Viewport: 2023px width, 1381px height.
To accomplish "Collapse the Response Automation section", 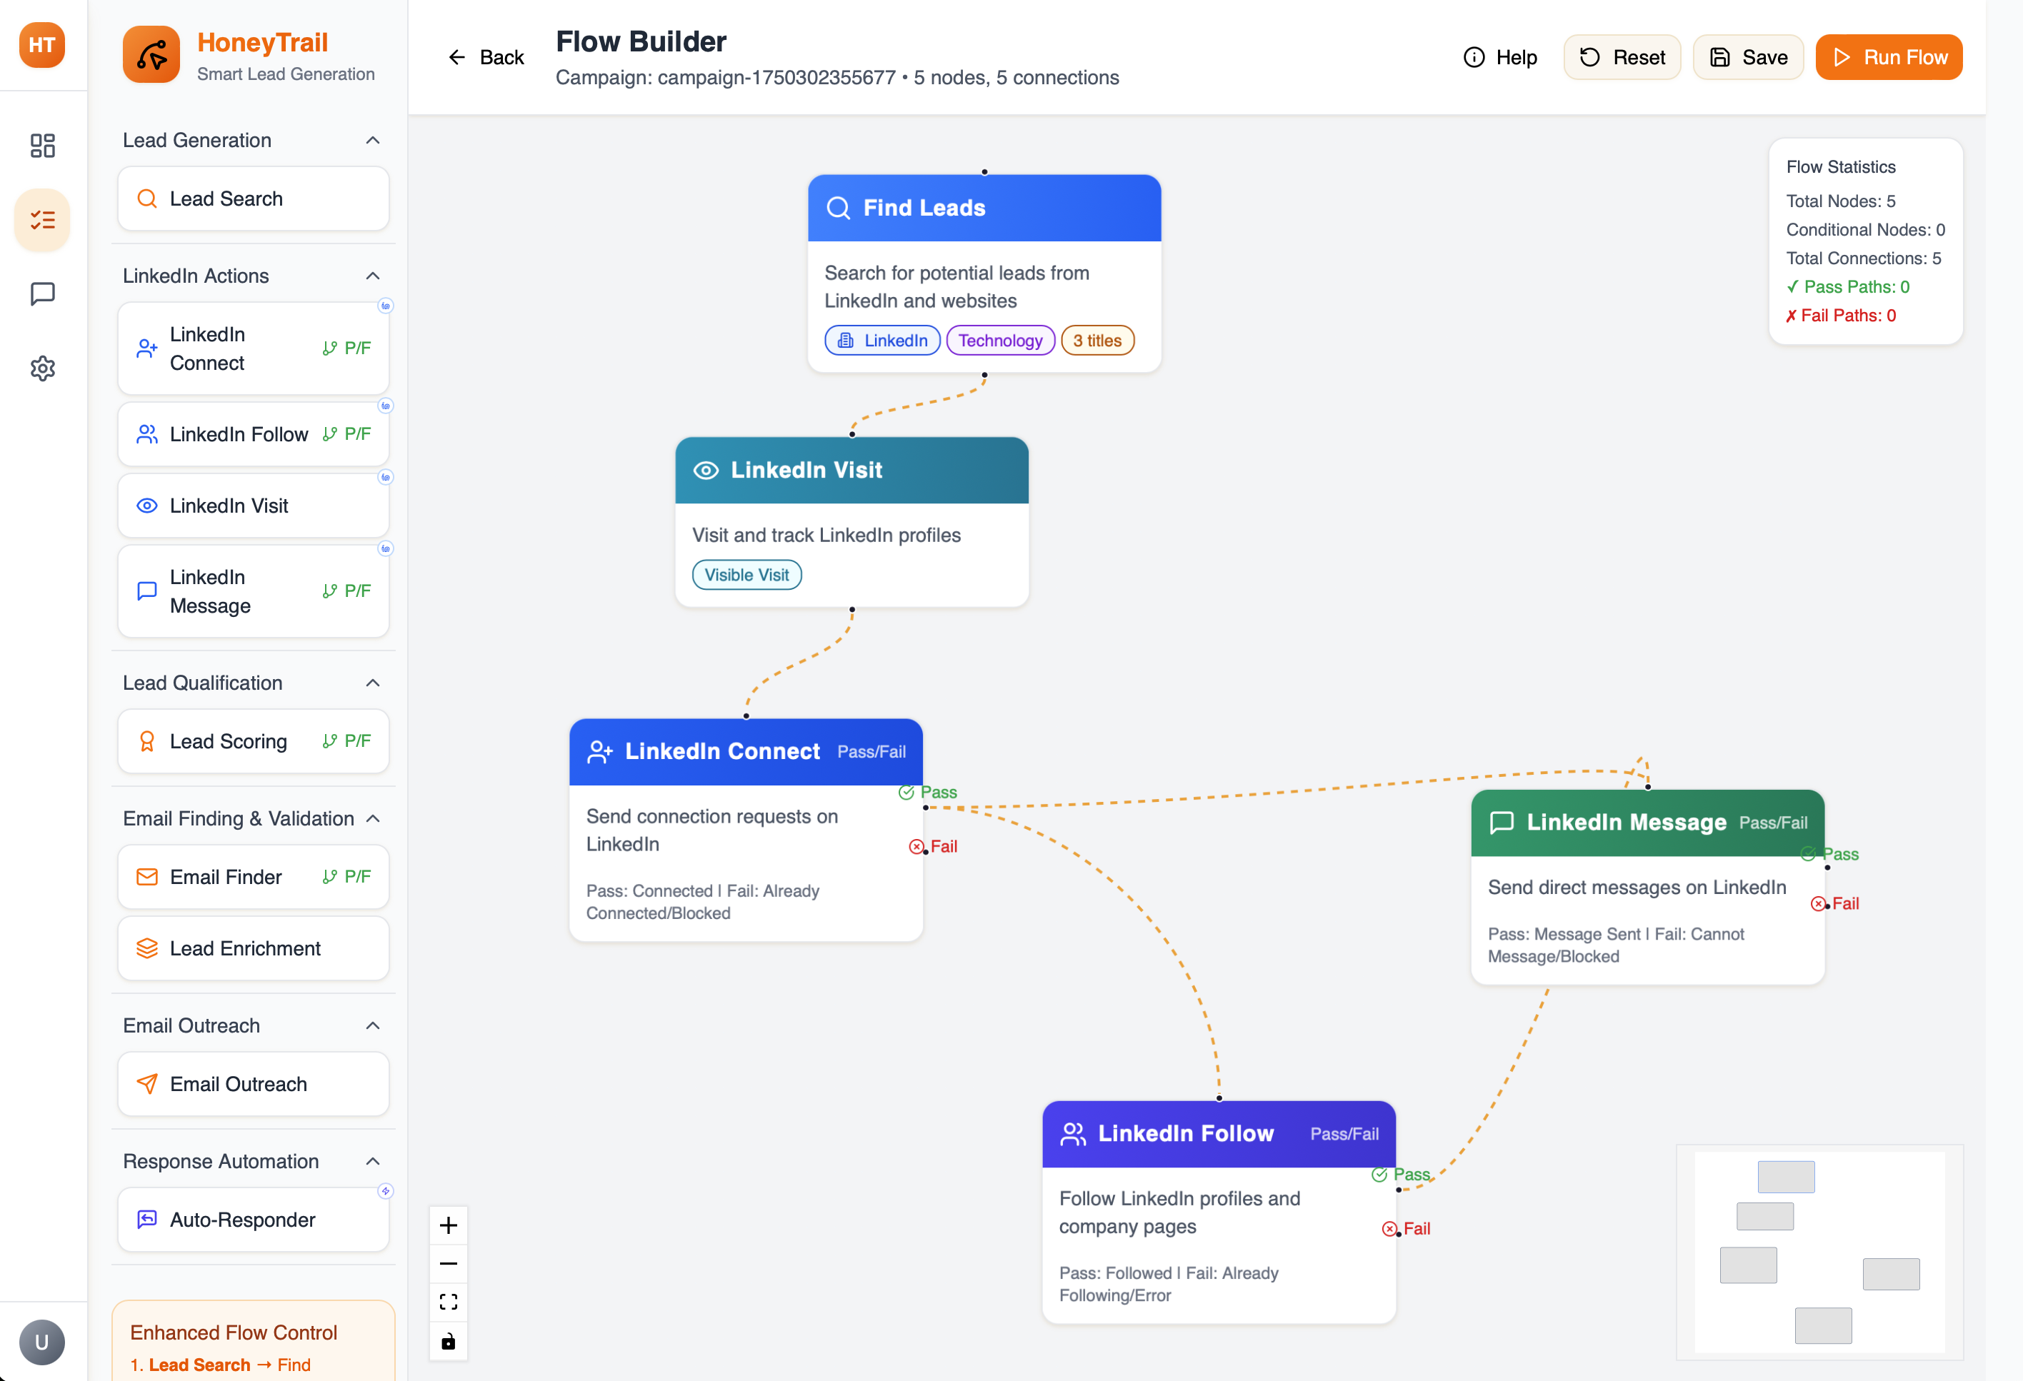I will (373, 1162).
